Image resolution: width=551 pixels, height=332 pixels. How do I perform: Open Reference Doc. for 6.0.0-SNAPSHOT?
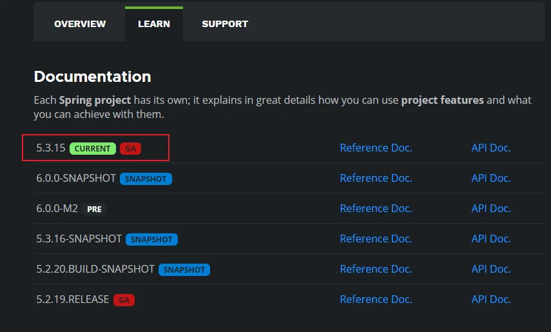pos(376,178)
